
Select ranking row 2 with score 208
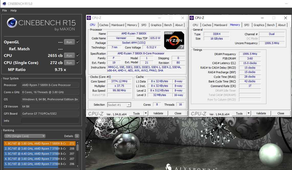point(40,149)
